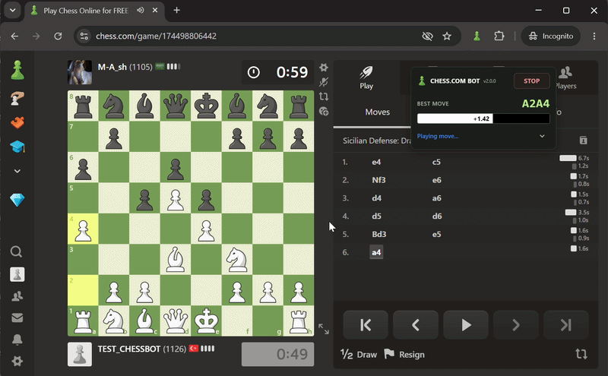Open the Play menu hand icon in sidebar
608x376 pixels.
tap(17, 98)
